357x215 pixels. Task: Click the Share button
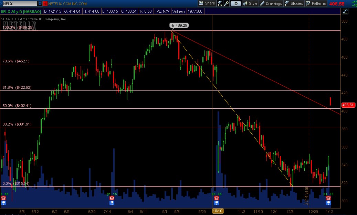coord(207,3)
